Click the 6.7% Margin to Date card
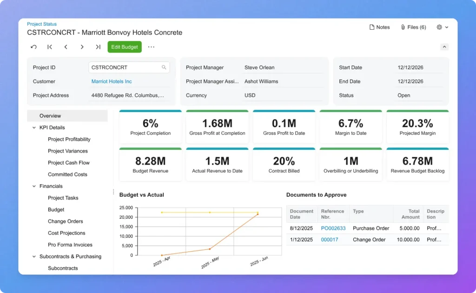The height and width of the screenshot is (293, 476). click(x=351, y=127)
